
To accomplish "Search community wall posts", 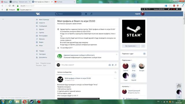I will click(115, 72).
